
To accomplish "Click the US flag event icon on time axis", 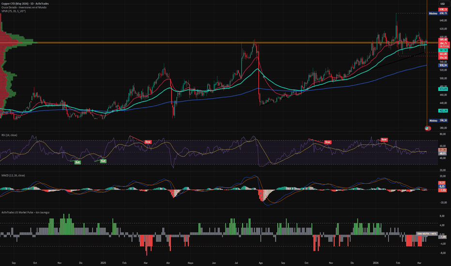I will [x=428, y=128].
